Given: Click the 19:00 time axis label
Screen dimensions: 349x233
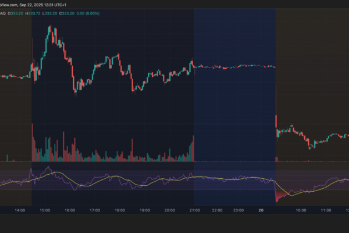Looking at the screenshot, I should point(144,210).
